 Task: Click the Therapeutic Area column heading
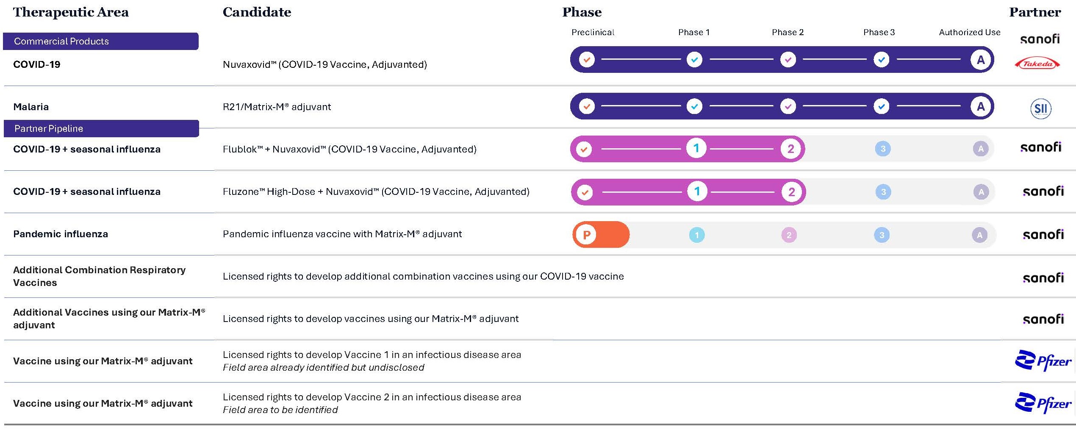click(71, 12)
